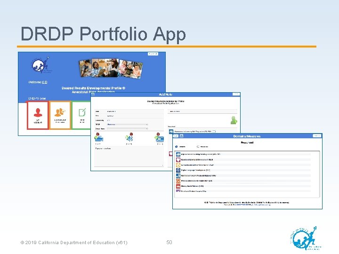Click the Logout button in the Add Note window

[236, 94]
